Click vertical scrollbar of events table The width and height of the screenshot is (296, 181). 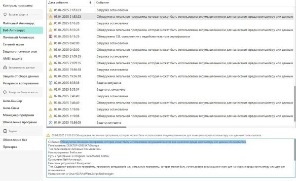pyautogui.click(x=295, y=104)
